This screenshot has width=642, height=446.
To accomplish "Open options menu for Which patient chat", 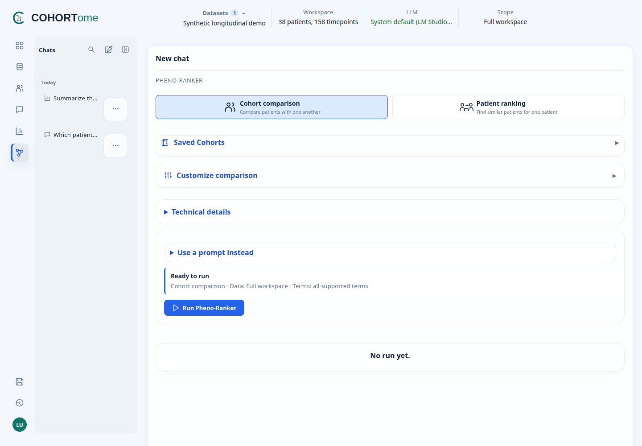I will (x=116, y=146).
